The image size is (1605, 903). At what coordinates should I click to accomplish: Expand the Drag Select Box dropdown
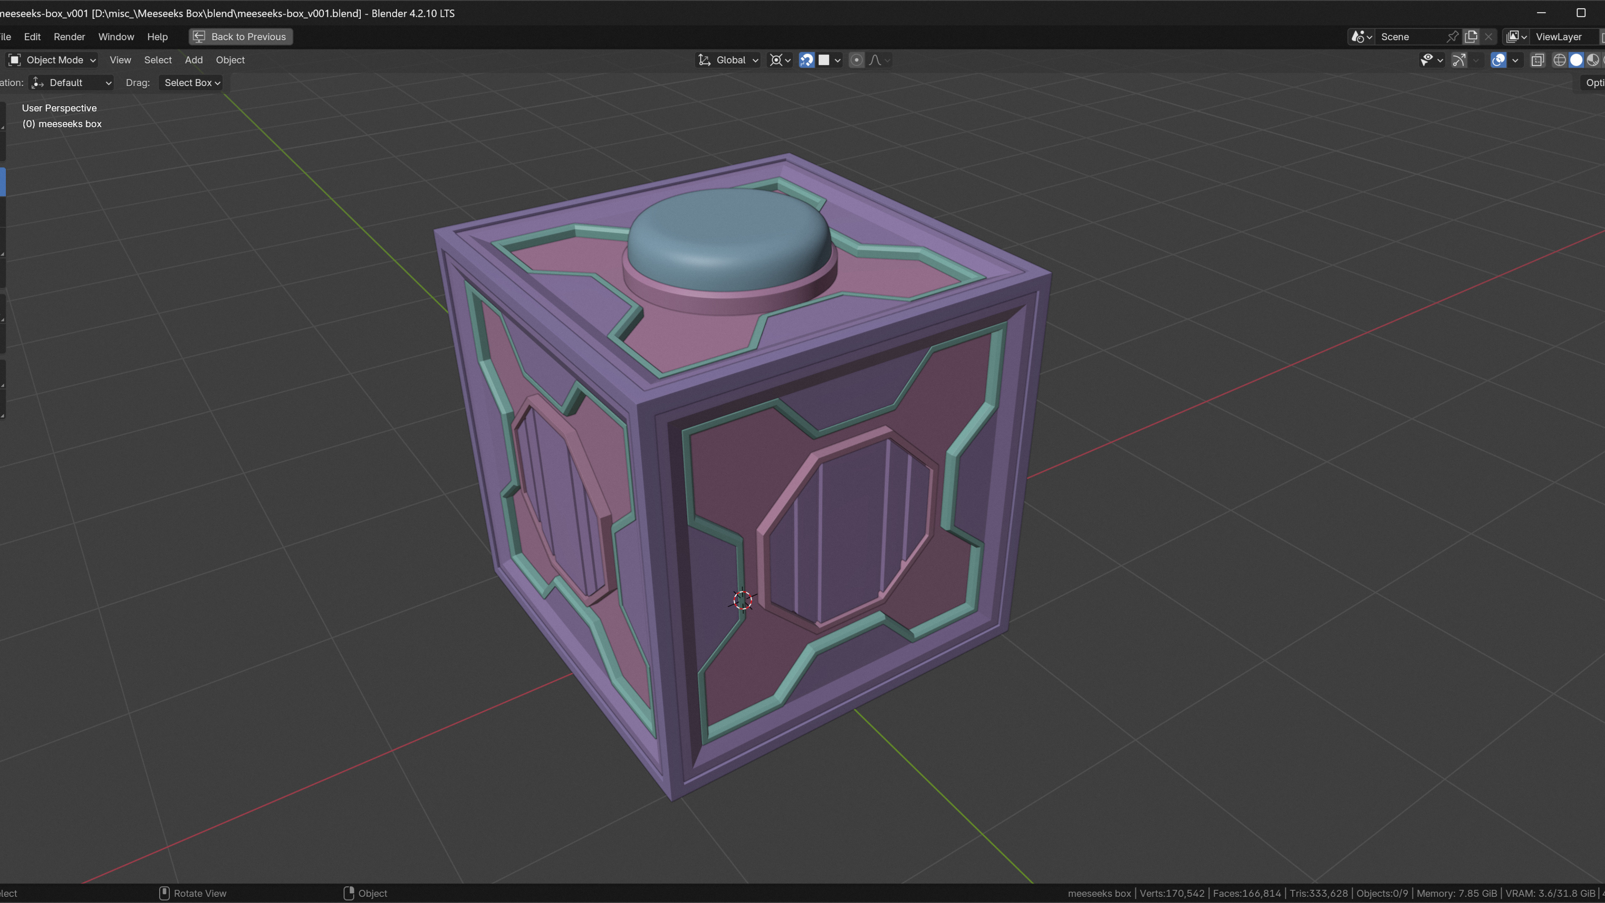[x=191, y=83]
